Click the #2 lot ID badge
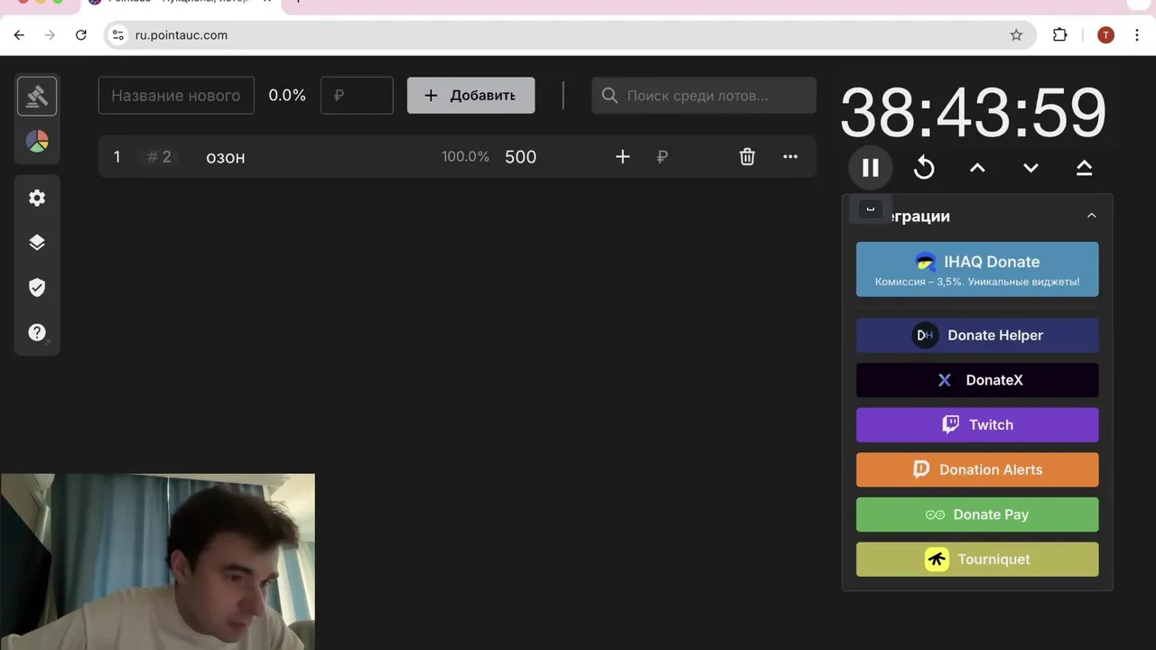The image size is (1156, 650). point(159,157)
